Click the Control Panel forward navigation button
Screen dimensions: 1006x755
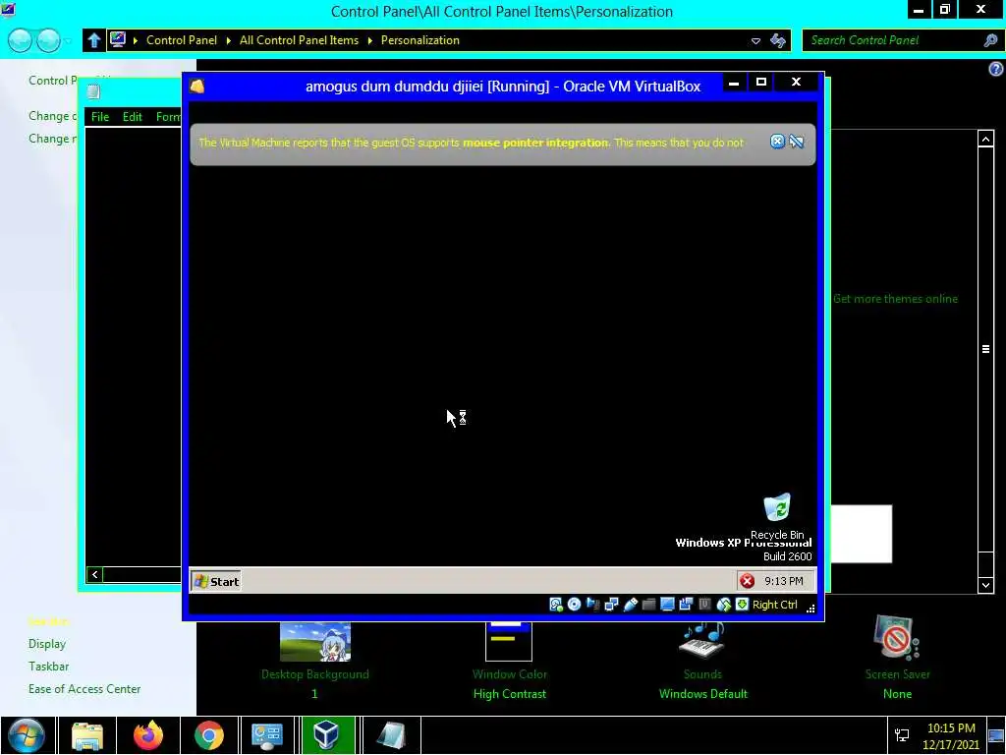pyautogui.click(x=48, y=40)
